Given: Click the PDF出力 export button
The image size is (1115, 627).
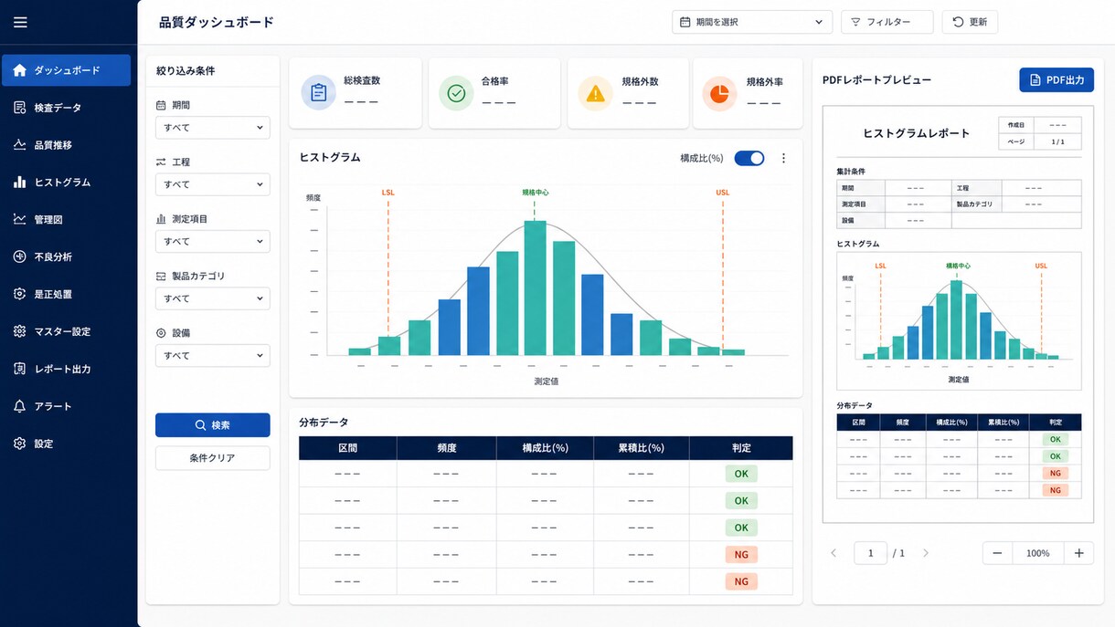Looking at the screenshot, I should (1057, 80).
